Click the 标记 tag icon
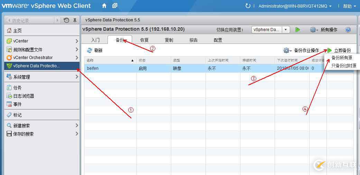 coord(9,115)
